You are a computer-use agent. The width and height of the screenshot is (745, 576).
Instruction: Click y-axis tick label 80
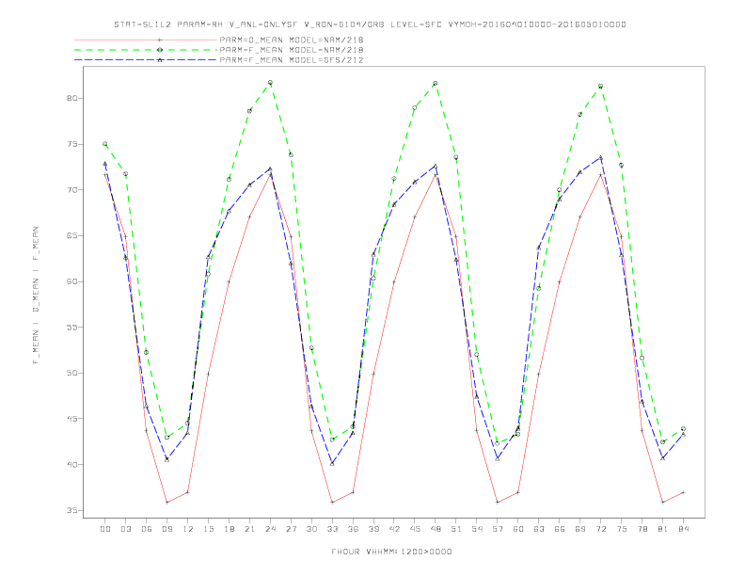click(x=71, y=99)
